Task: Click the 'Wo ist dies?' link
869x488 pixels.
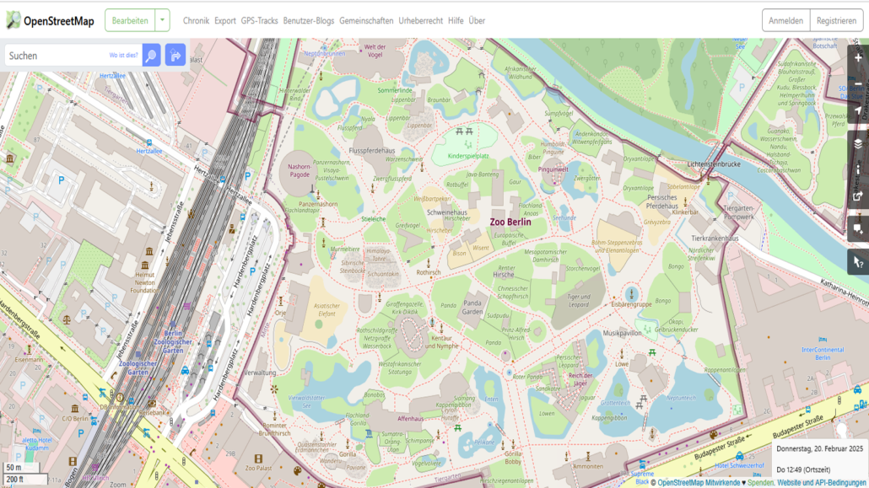Action: 123,56
